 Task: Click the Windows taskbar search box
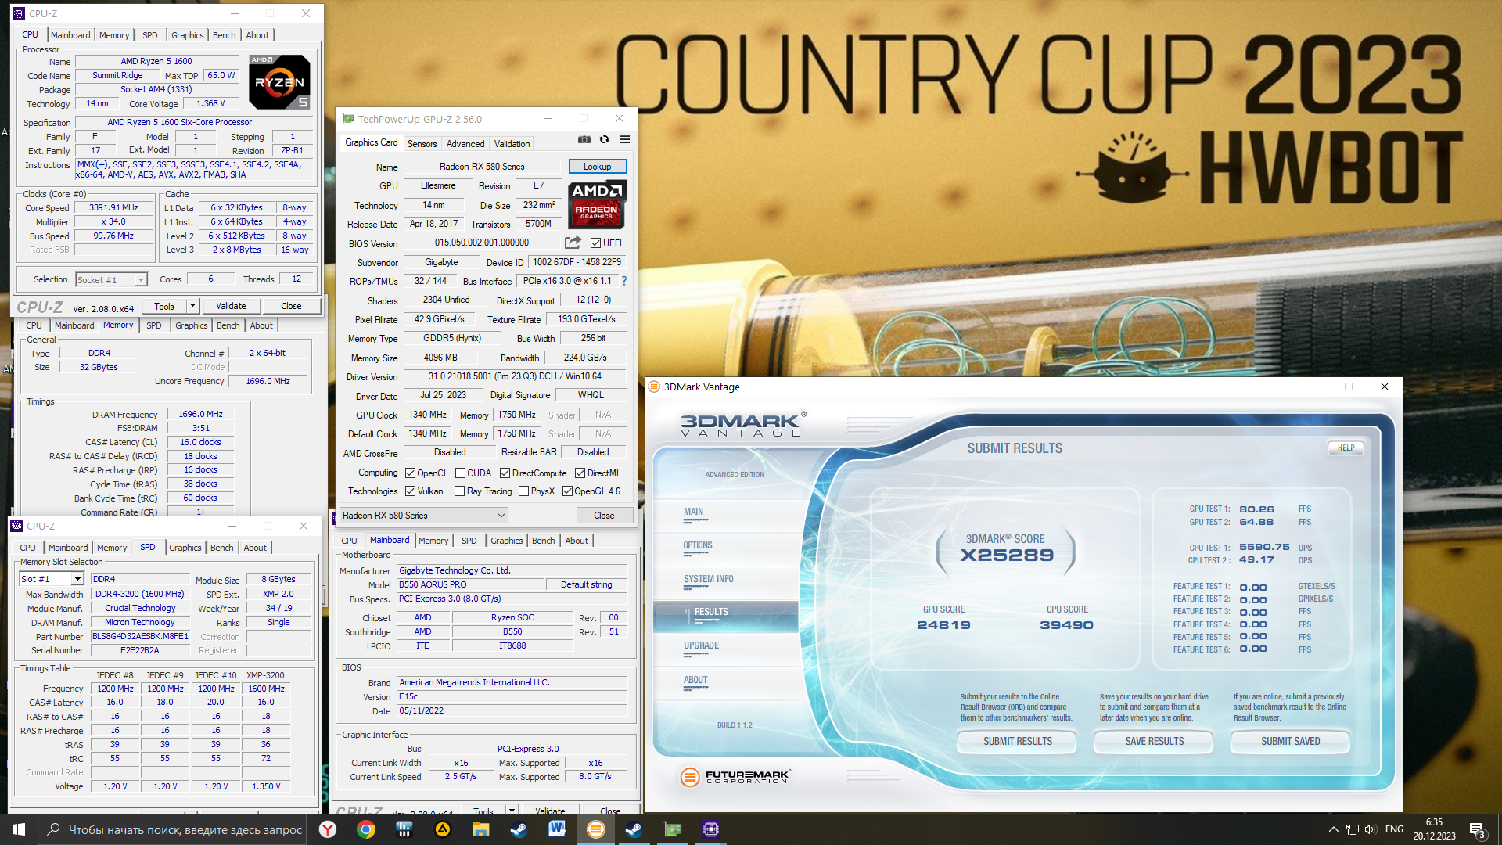click(174, 829)
